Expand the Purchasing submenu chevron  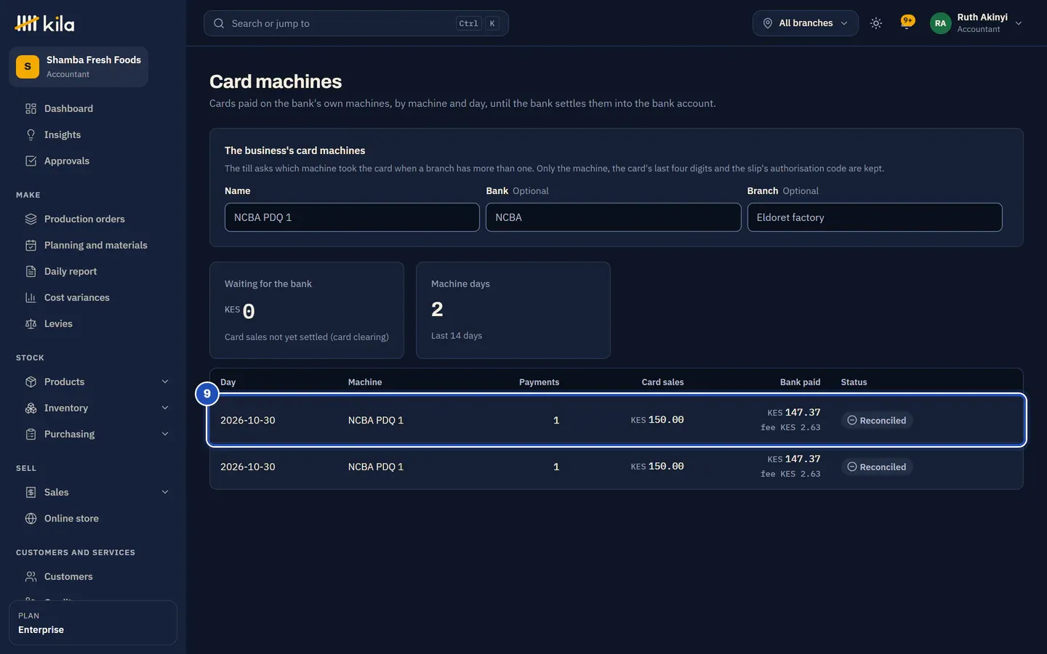[165, 434]
